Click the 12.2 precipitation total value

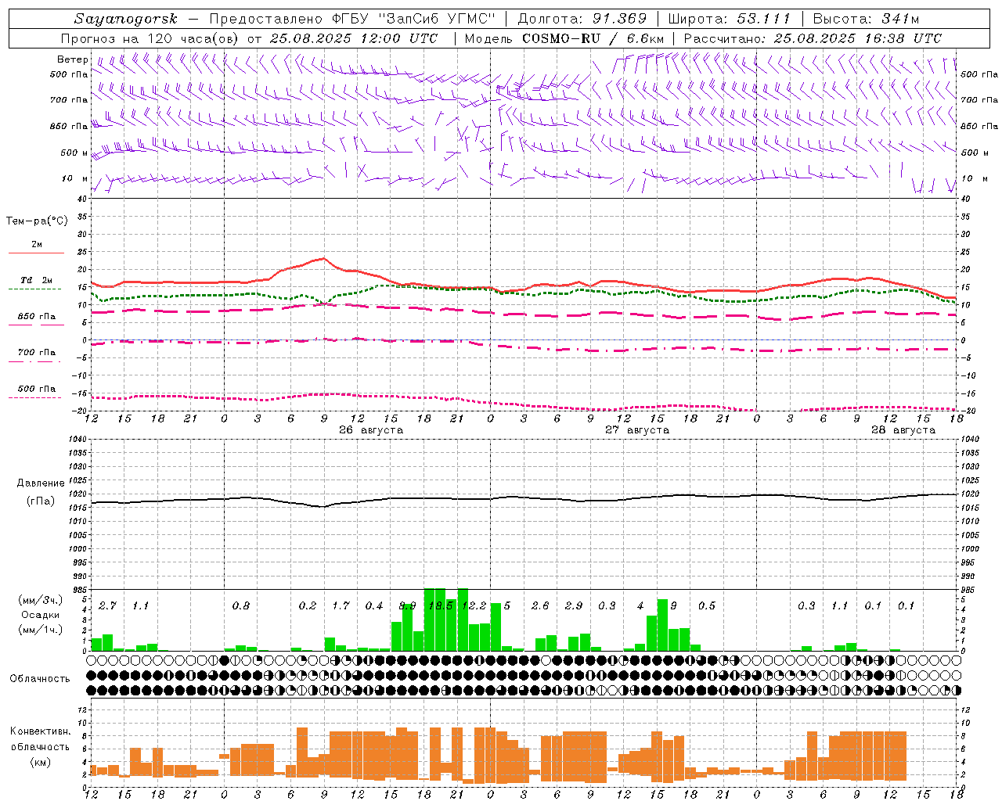pos(474,606)
